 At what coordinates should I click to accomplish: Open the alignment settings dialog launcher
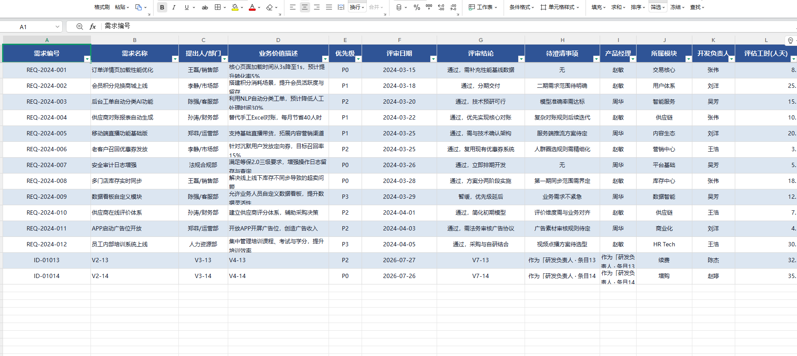click(385, 14)
